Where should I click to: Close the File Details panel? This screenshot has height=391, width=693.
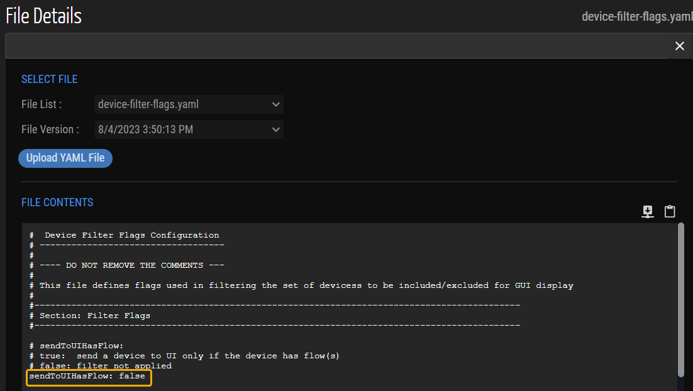[680, 46]
